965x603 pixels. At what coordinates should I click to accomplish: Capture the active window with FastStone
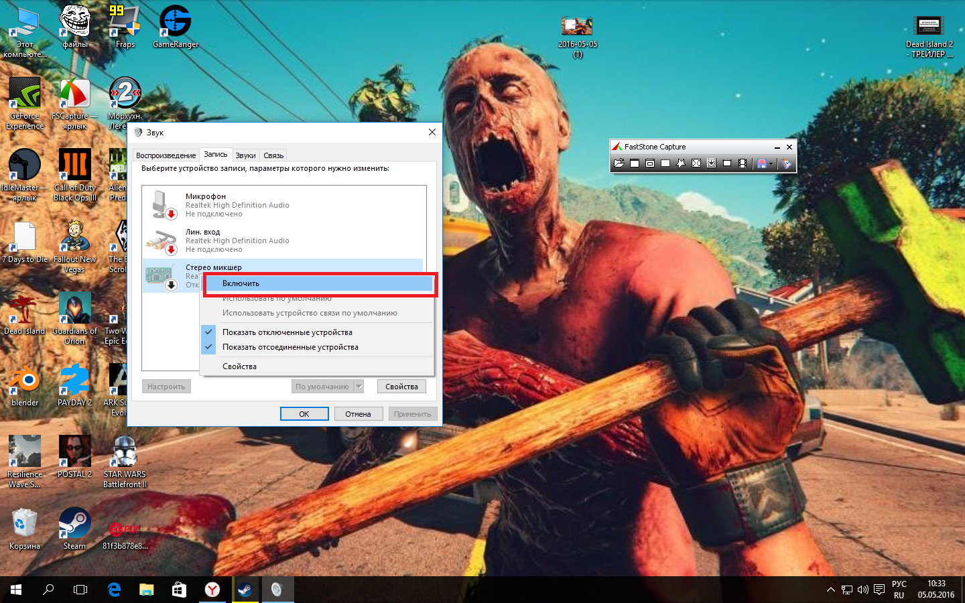[x=634, y=163]
